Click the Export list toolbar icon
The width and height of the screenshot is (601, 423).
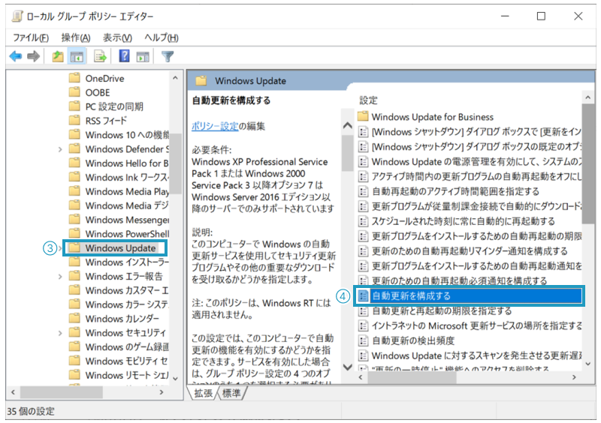click(101, 57)
